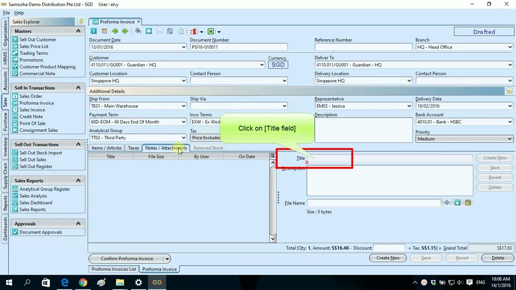Click the Discount input field
516x290 pixels.
389,248
